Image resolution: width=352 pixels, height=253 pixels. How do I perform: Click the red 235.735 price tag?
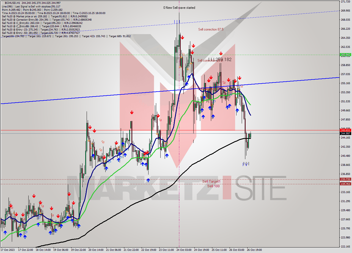point(345,179)
